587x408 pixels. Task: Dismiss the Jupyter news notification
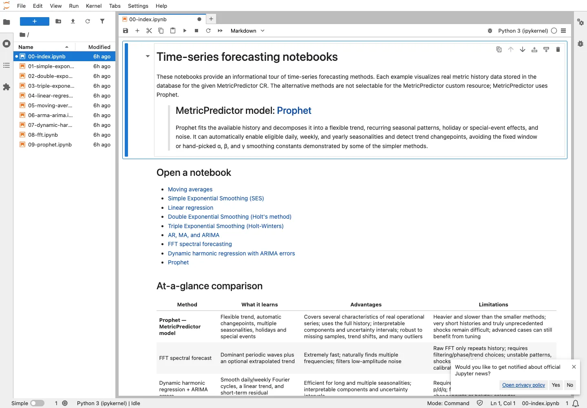point(574,367)
